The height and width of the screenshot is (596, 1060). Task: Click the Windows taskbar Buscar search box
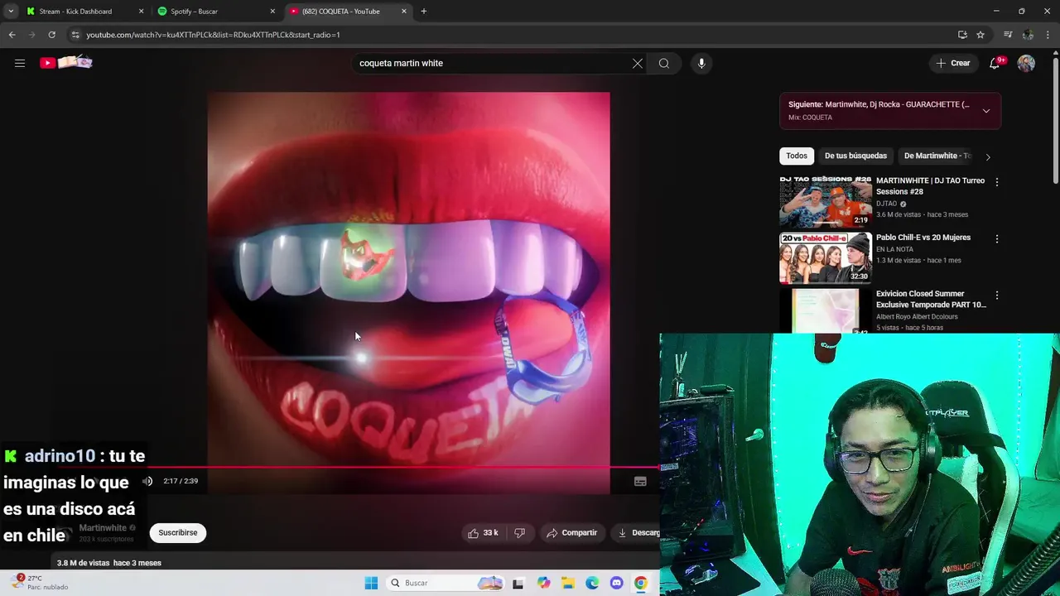(446, 583)
